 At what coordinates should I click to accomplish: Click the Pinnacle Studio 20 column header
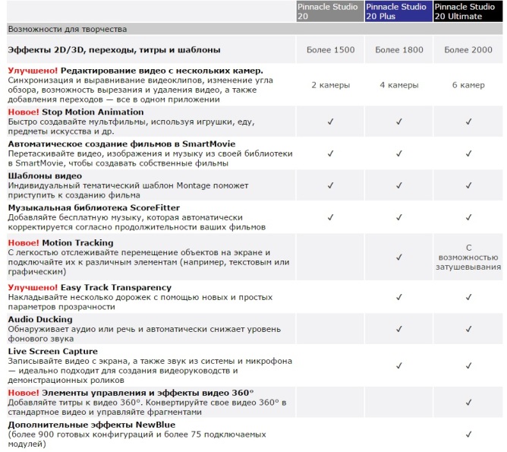pyautogui.click(x=329, y=11)
